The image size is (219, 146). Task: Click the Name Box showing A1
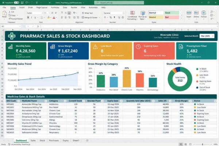tap(11, 26)
